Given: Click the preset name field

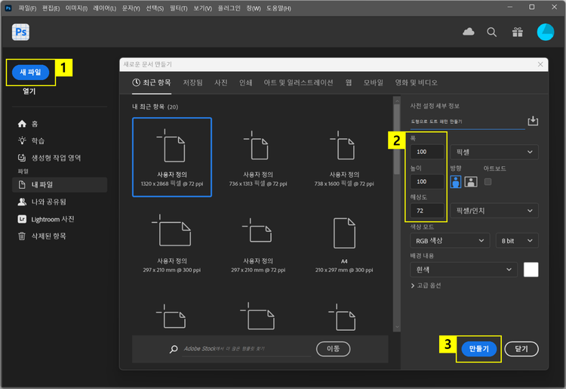Looking at the screenshot, I should (x=467, y=122).
